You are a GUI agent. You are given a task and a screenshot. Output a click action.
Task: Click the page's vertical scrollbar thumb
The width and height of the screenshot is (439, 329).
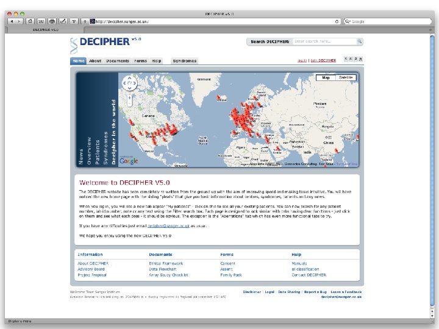[432, 171]
